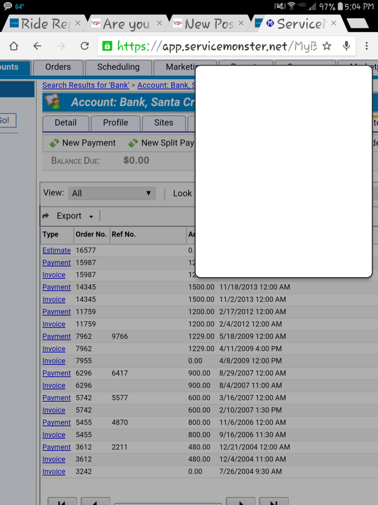Open Invoice link for order 5455
The image size is (378, 505).
point(54,434)
